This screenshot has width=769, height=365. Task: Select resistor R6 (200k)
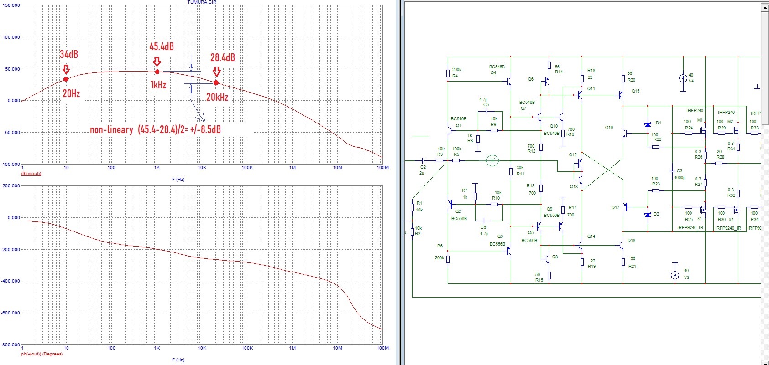(448, 259)
